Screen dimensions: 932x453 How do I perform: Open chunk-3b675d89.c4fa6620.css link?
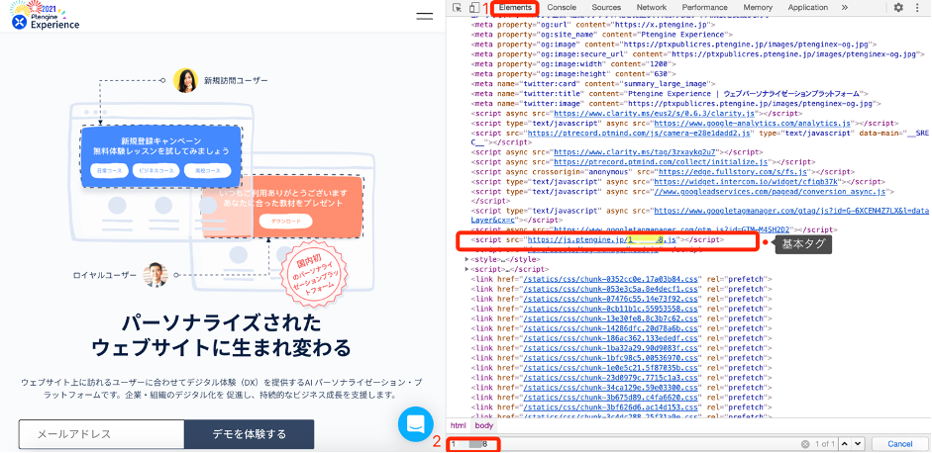[609, 397]
